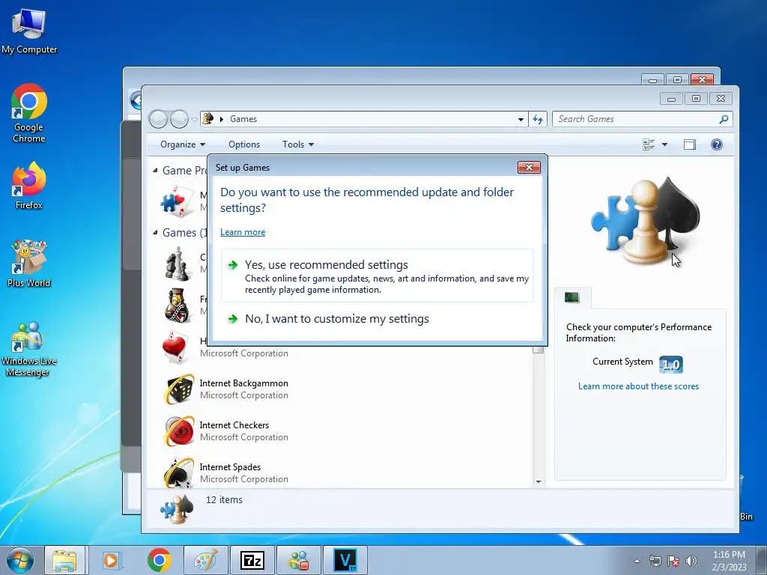
Task: Open Windows Live Messenger taskbar icon
Action: tap(298, 560)
